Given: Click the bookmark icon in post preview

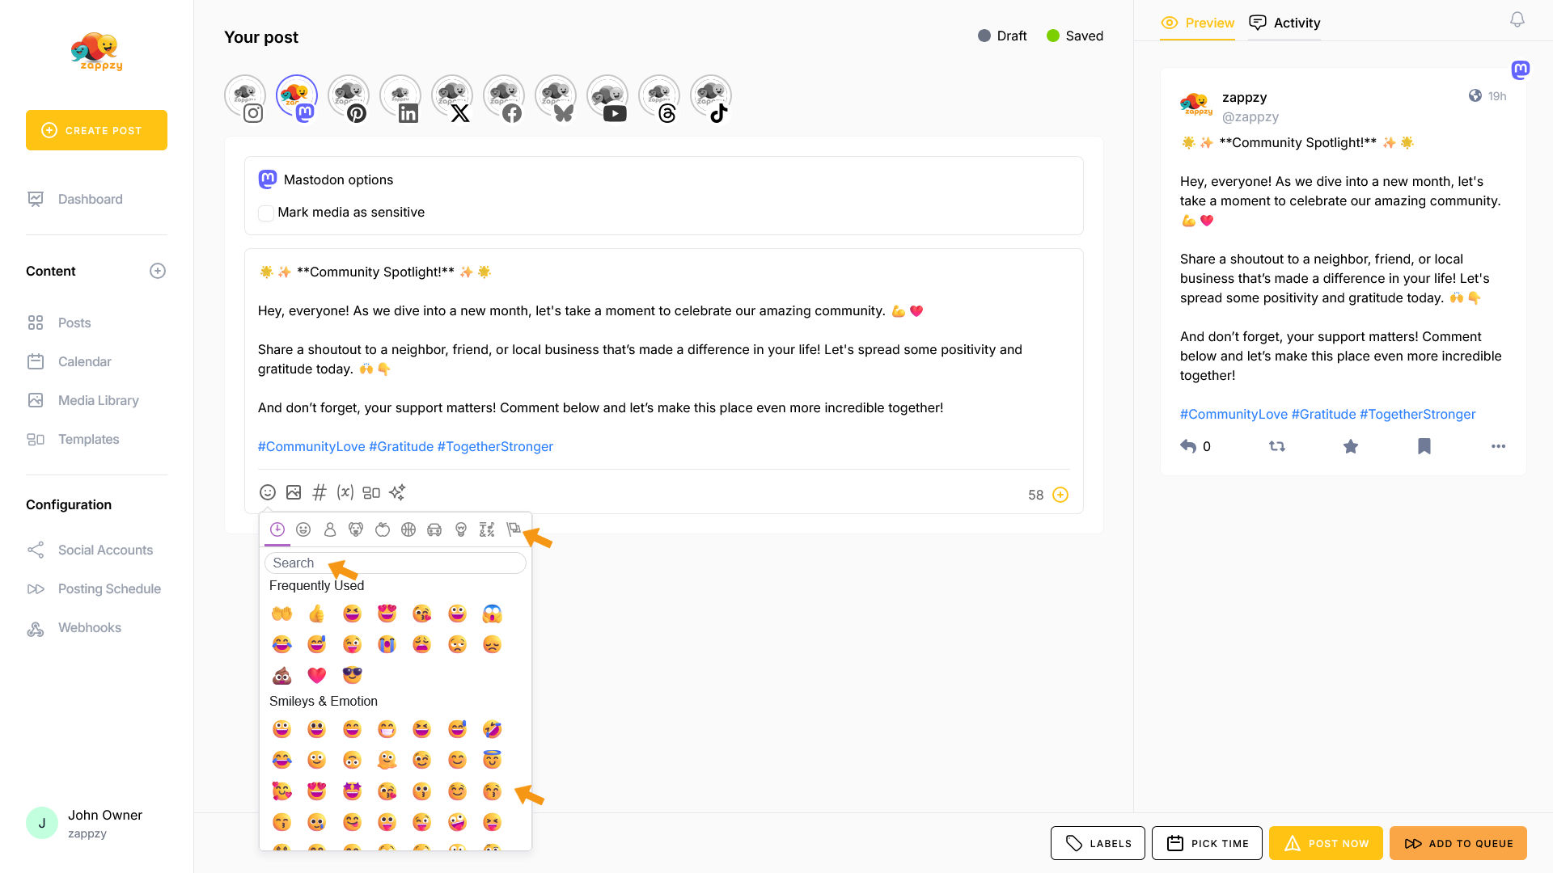Looking at the screenshot, I should tap(1424, 446).
